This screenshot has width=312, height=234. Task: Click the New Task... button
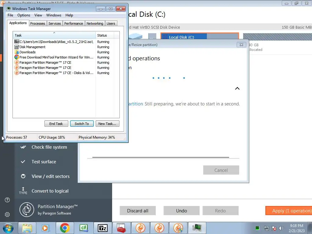pyautogui.click(x=108, y=124)
